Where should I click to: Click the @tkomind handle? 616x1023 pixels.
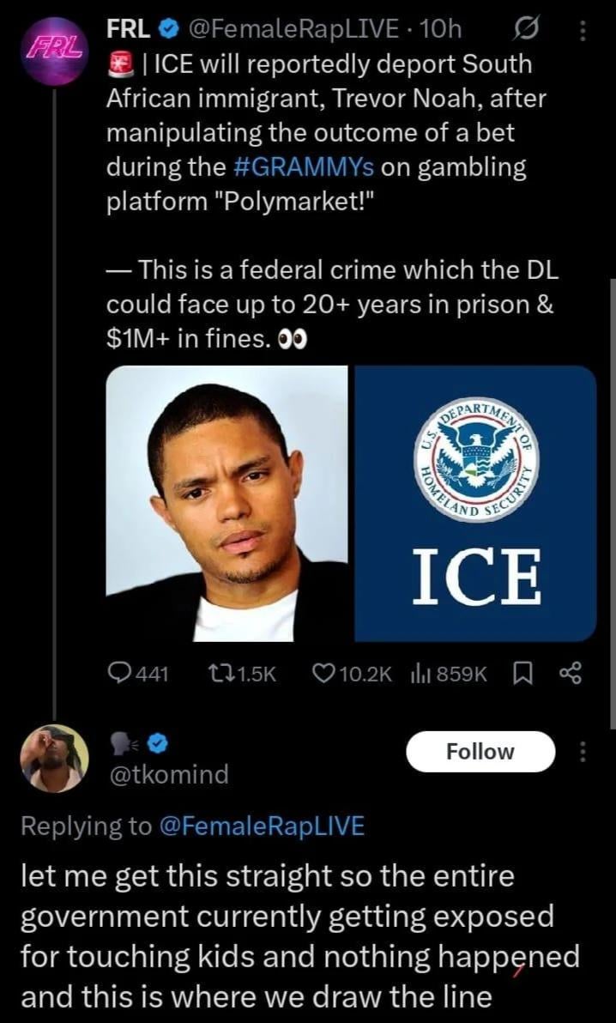(167, 774)
